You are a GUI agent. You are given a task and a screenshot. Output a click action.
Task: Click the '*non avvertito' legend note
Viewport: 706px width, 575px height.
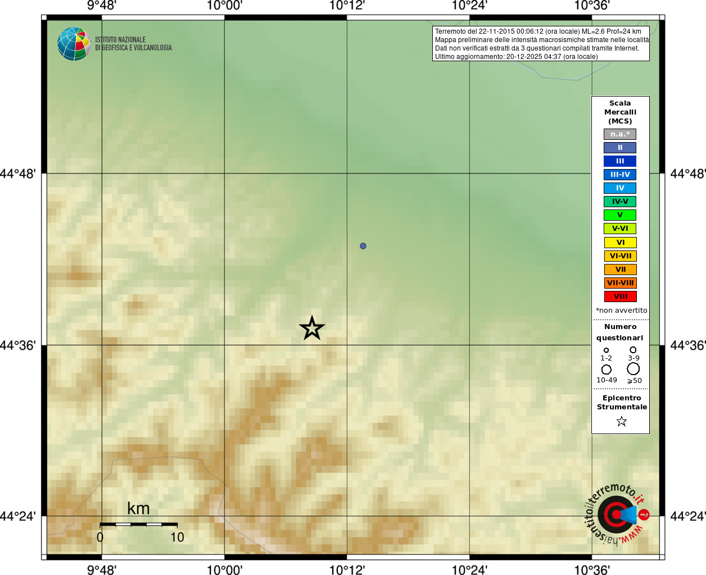coord(621,311)
